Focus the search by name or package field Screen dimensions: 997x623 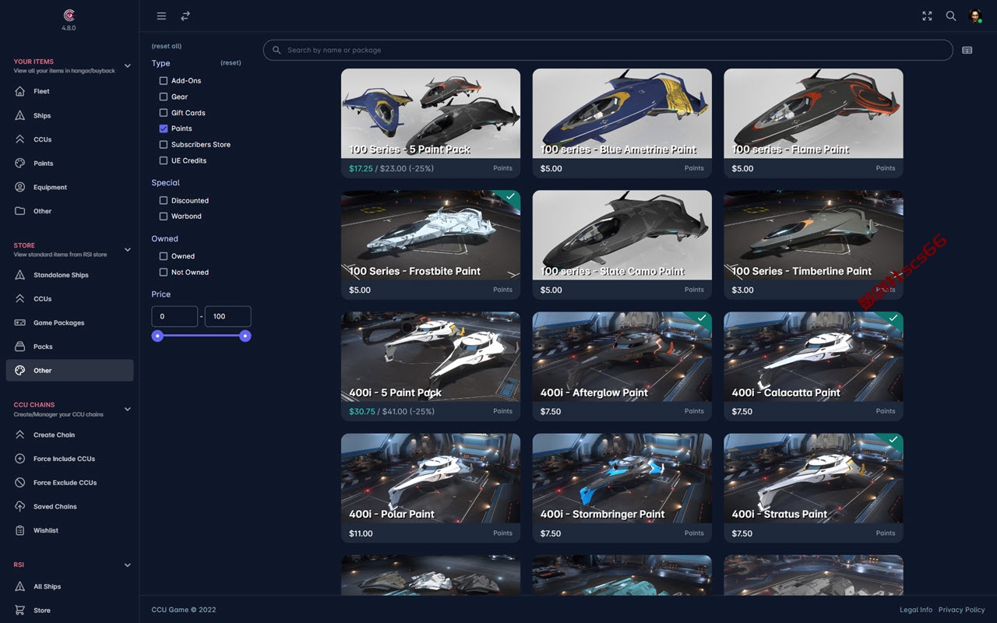coord(608,50)
